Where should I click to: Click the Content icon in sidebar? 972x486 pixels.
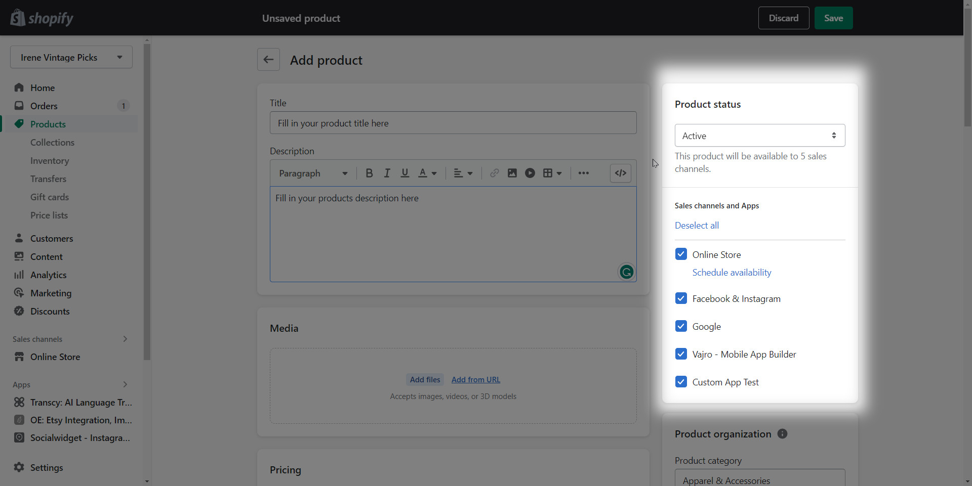(x=19, y=256)
